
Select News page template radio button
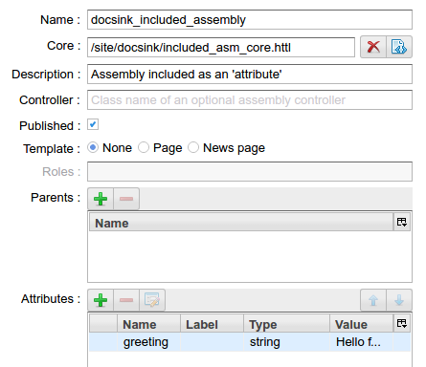coord(193,147)
